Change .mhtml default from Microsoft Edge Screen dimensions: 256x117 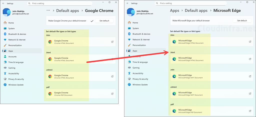[x=212, y=94]
